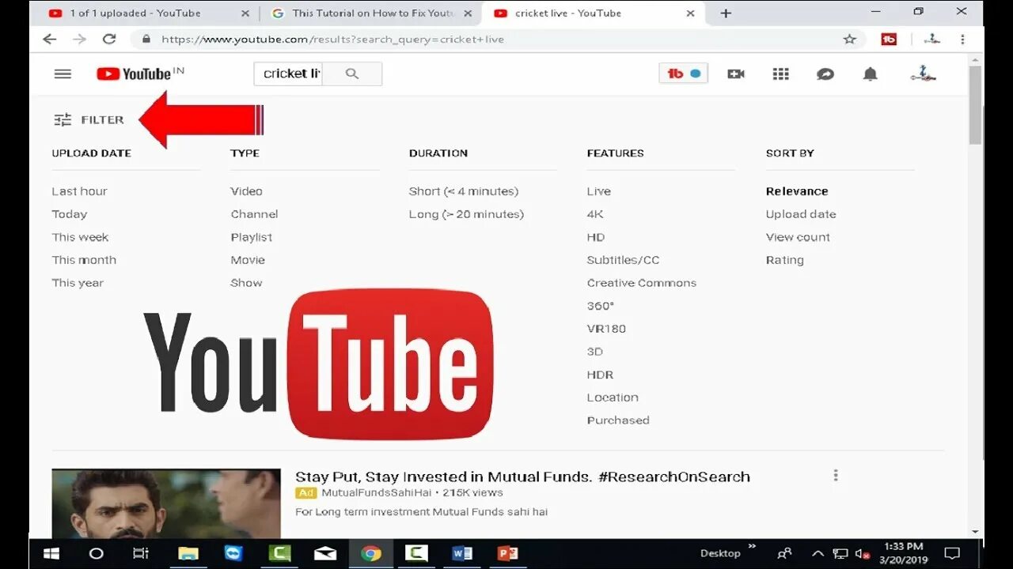Select type Channel
This screenshot has height=569, width=1013.
(254, 214)
